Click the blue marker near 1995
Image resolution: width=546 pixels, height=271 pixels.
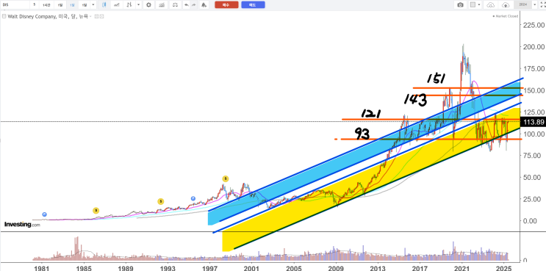pos(193,198)
